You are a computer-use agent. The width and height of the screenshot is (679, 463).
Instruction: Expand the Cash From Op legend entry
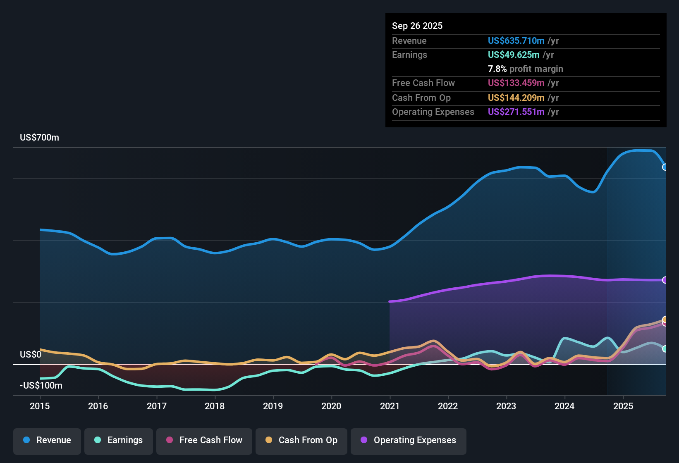coord(301,440)
